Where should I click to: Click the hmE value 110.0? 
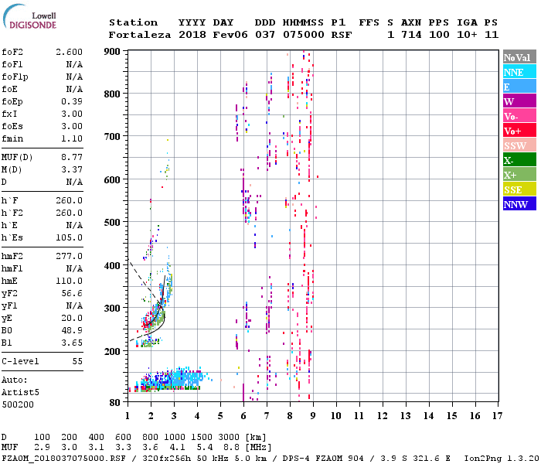pyautogui.click(x=69, y=281)
